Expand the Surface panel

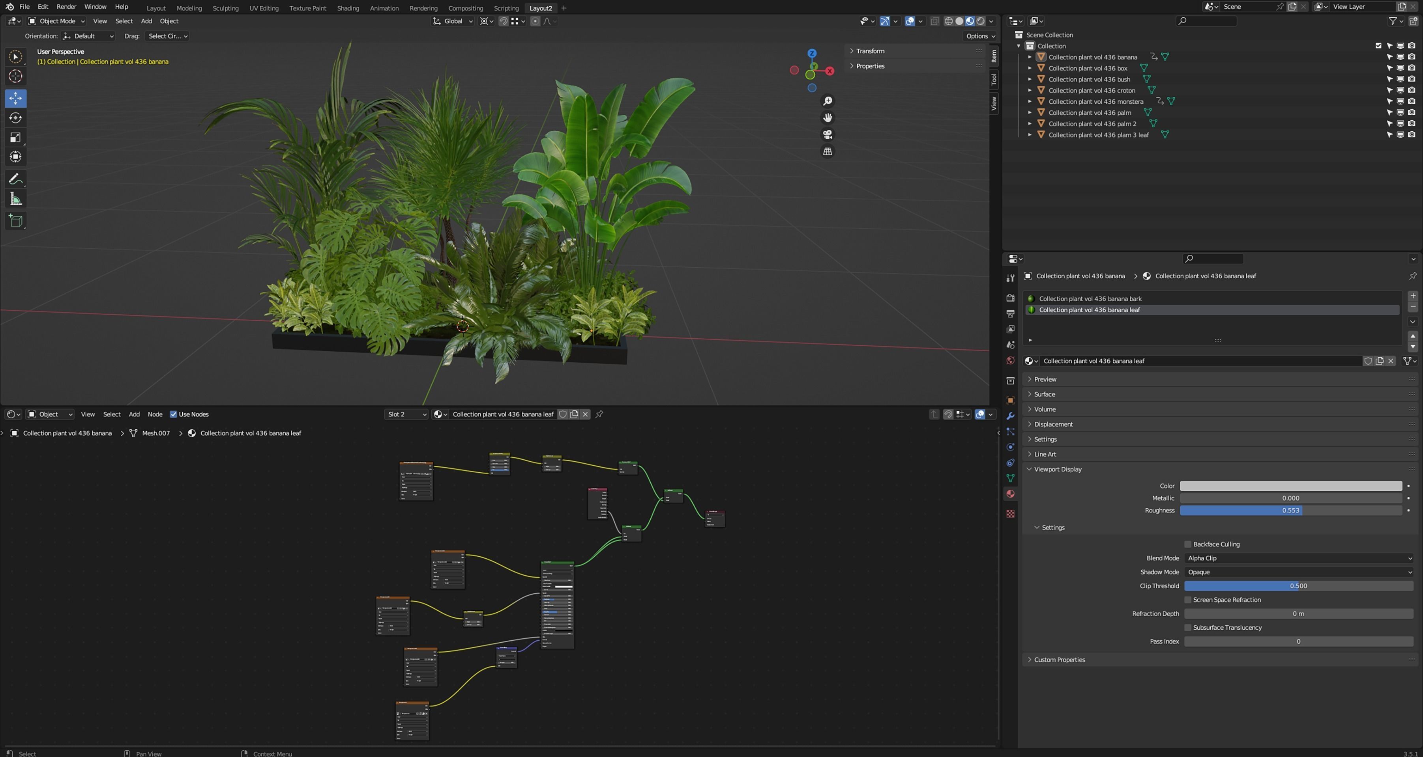[1044, 395]
